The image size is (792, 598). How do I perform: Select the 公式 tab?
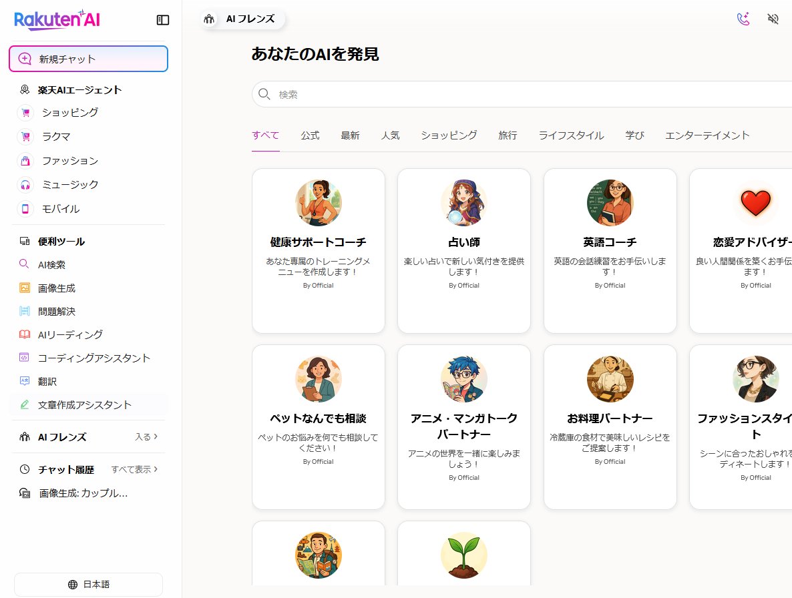click(310, 135)
